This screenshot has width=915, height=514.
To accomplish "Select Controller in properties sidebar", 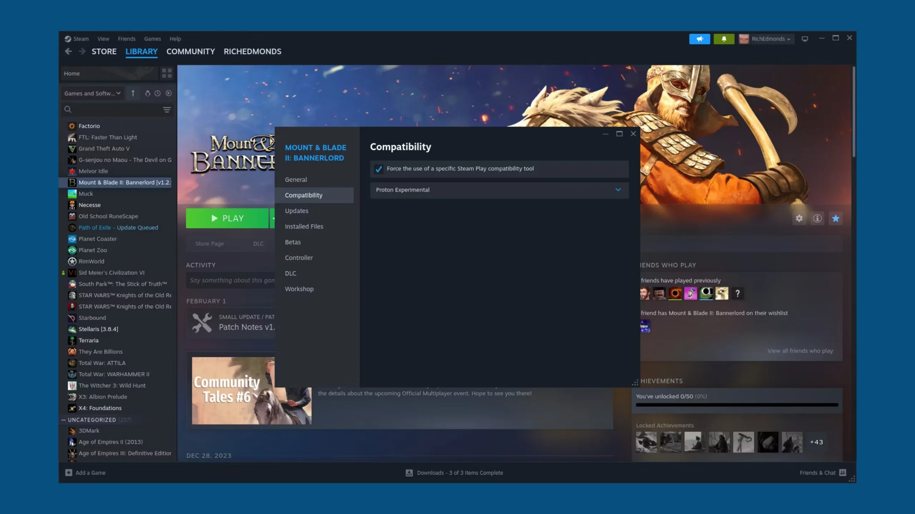I will click(x=314, y=258).
